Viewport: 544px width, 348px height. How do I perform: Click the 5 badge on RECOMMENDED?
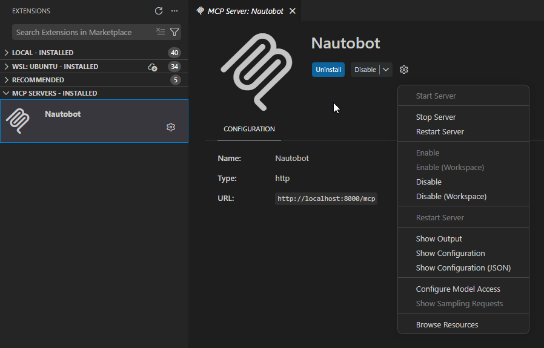[x=176, y=80]
